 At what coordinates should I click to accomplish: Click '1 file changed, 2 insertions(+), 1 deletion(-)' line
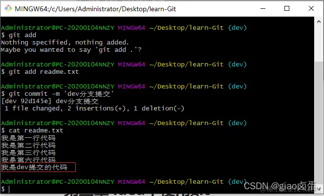point(94,109)
